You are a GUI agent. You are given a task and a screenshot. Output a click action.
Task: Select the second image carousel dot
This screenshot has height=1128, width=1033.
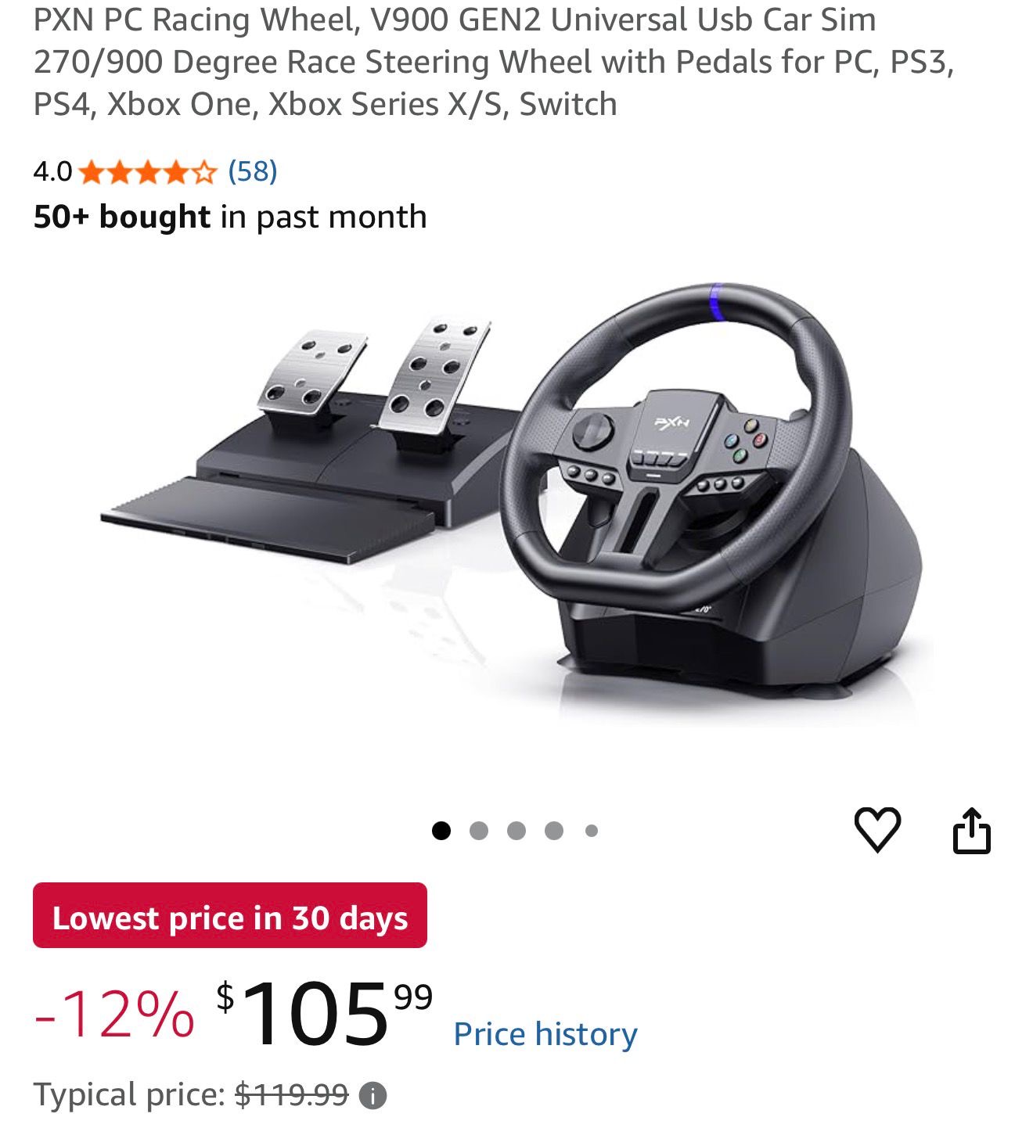[x=479, y=830]
